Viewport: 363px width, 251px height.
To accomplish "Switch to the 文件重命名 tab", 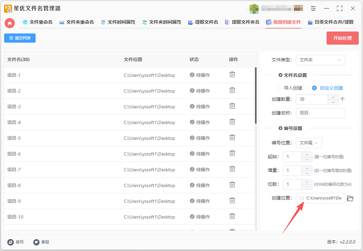I will (37, 22).
